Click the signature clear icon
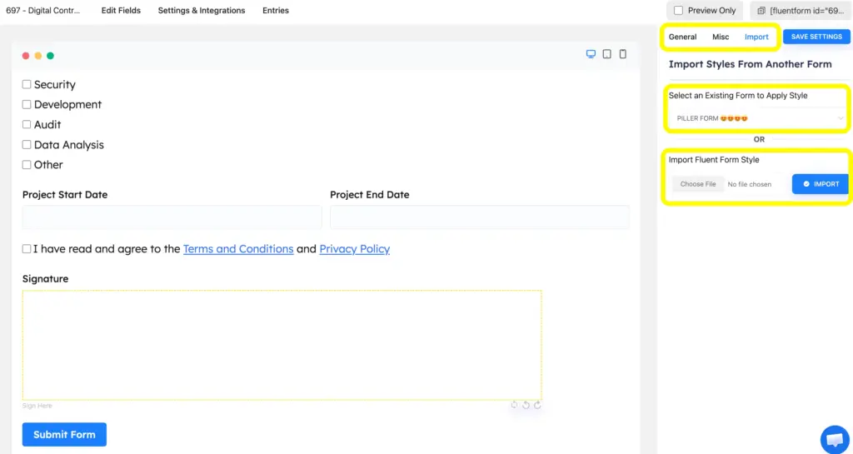Image resolution: width=853 pixels, height=454 pixels. click(x=514, y=405)
